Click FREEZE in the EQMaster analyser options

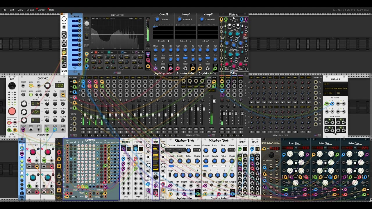click(x=112, y=18)
